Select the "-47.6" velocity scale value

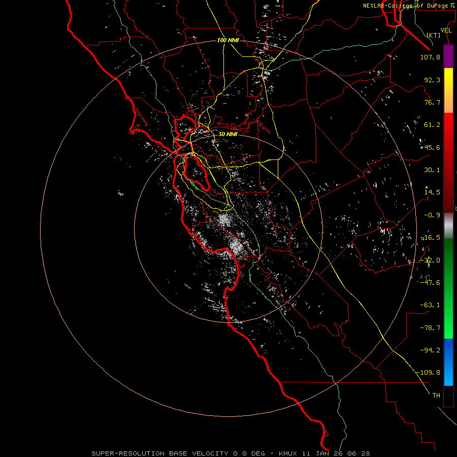coord(430,283)
